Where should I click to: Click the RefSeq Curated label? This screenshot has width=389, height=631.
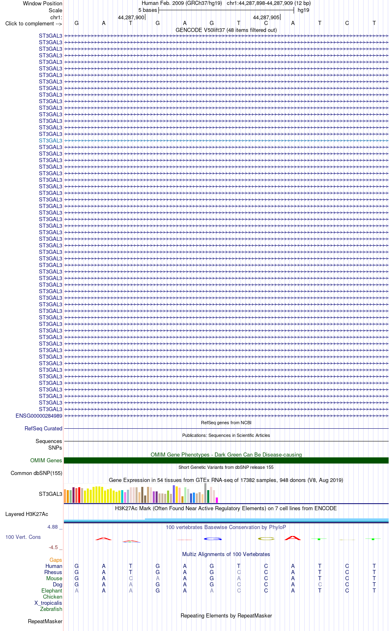[43, 428]
